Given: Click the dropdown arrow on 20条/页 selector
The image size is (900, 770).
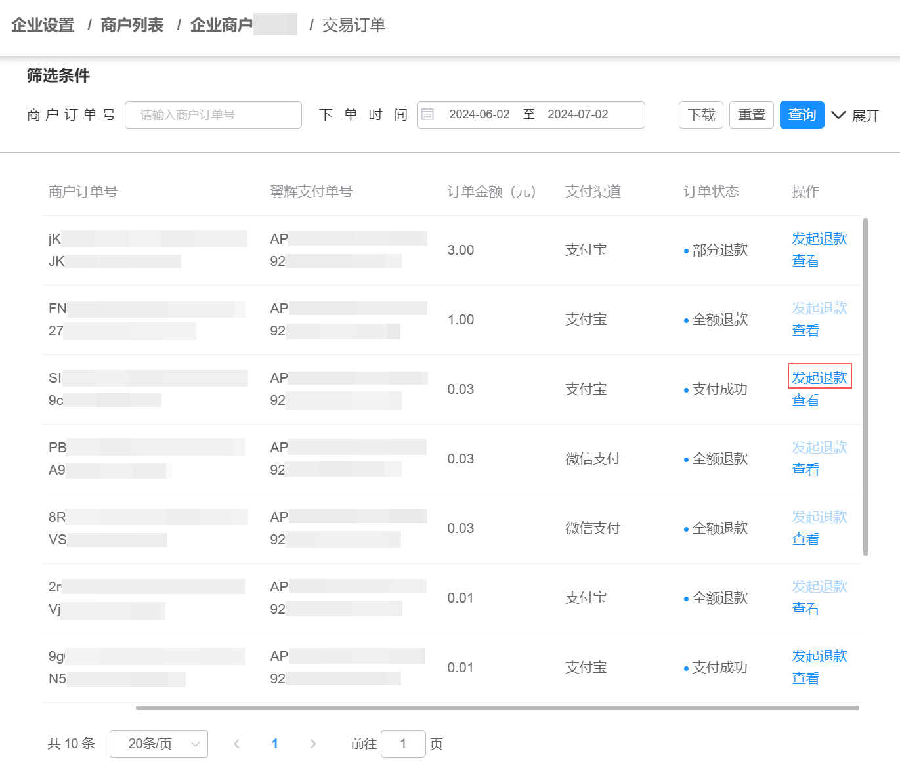Looking at the screenshot, I should pos(195,743).
